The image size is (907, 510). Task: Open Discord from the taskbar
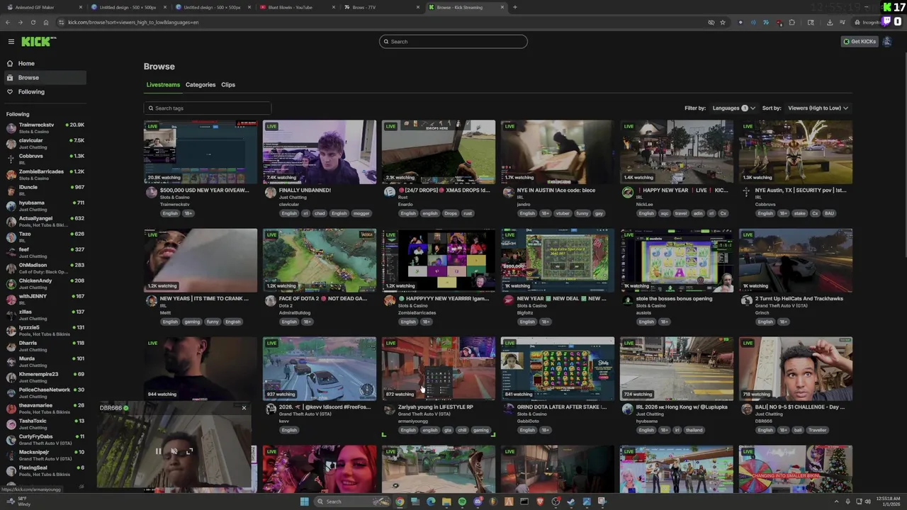click(478, 501)
